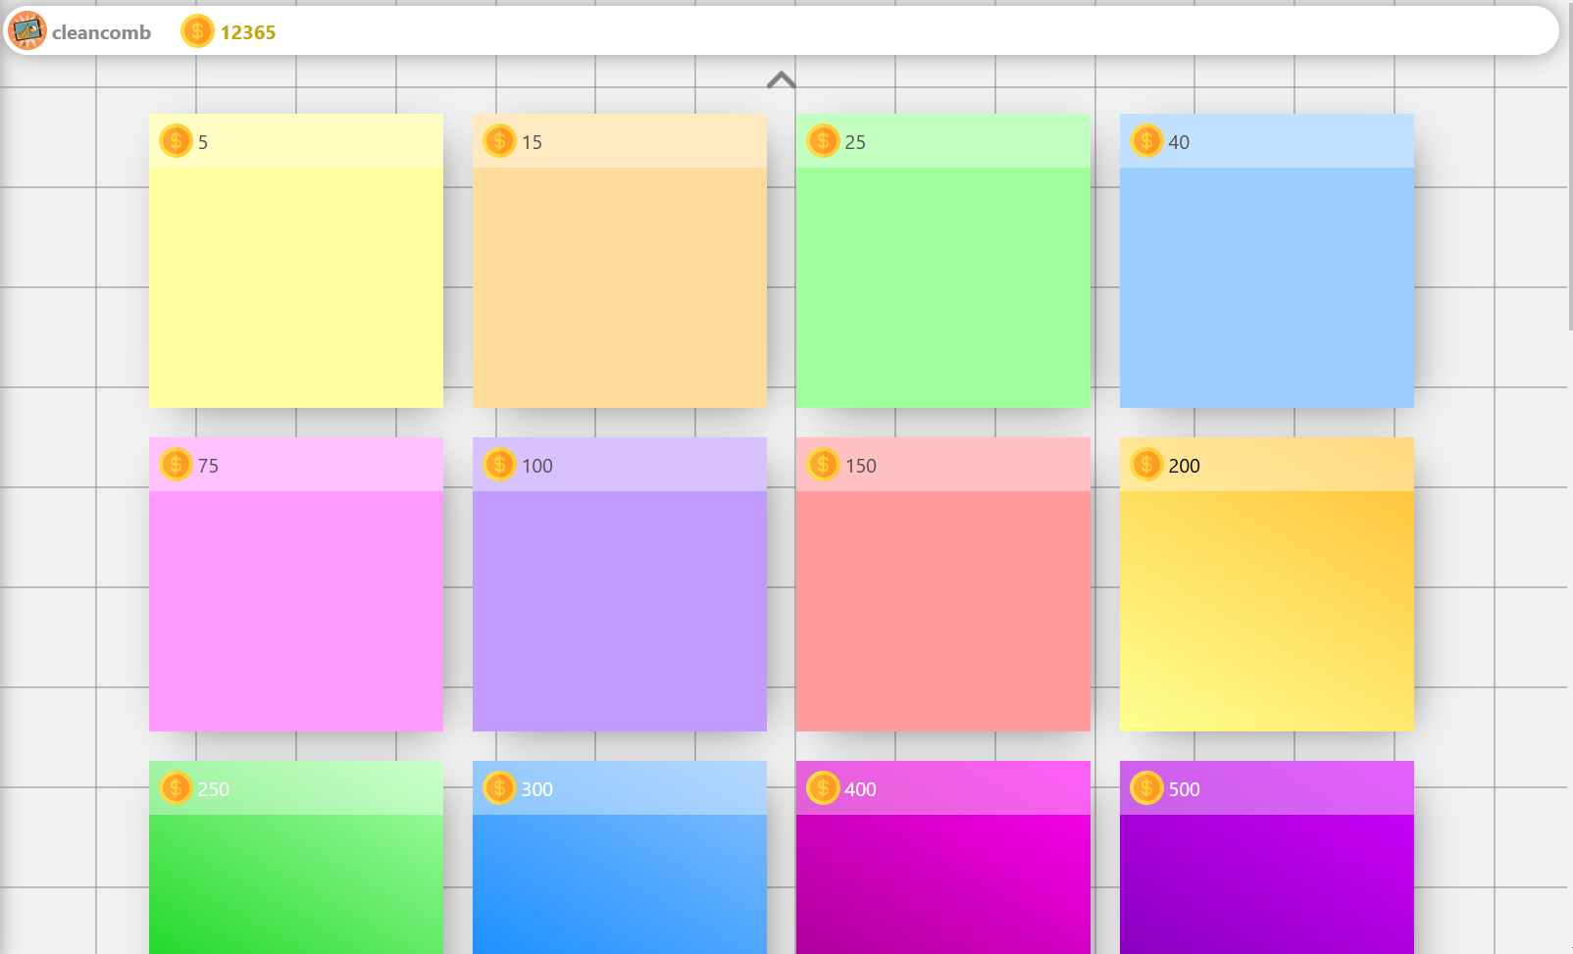This screenshot has height=954, width=1573.
Task: Click the price text 25
Action: coord(855,142)
